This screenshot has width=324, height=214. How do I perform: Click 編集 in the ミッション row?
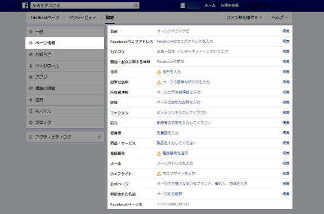[286, 113]
